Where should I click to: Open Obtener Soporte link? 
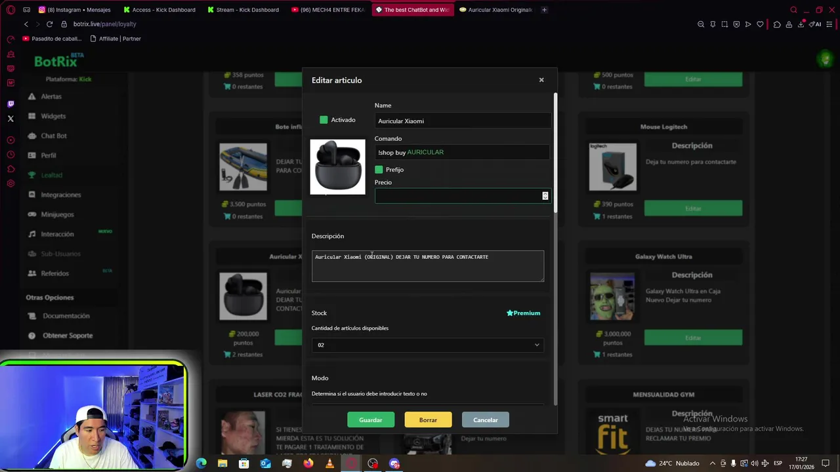[x=68, y=336]
